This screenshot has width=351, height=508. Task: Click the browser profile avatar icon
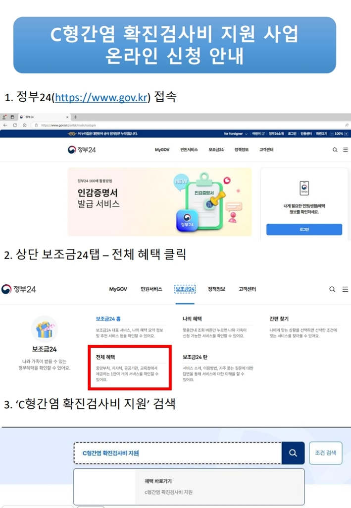(x=4, y=117)
